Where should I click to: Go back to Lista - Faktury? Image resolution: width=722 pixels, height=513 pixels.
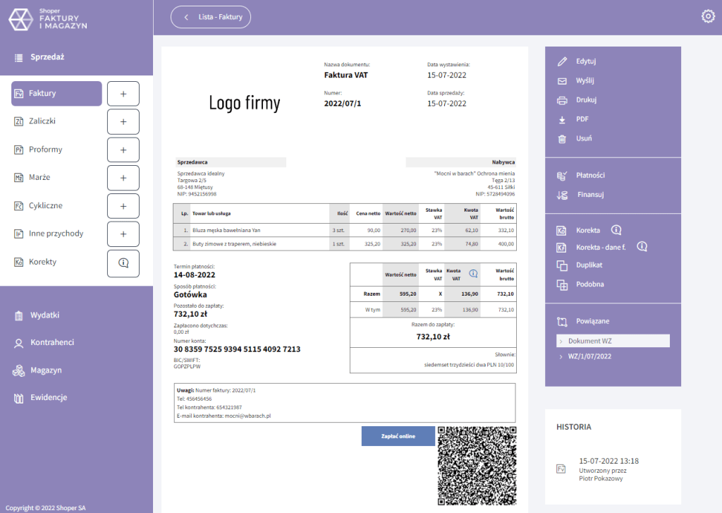[211, 17]
